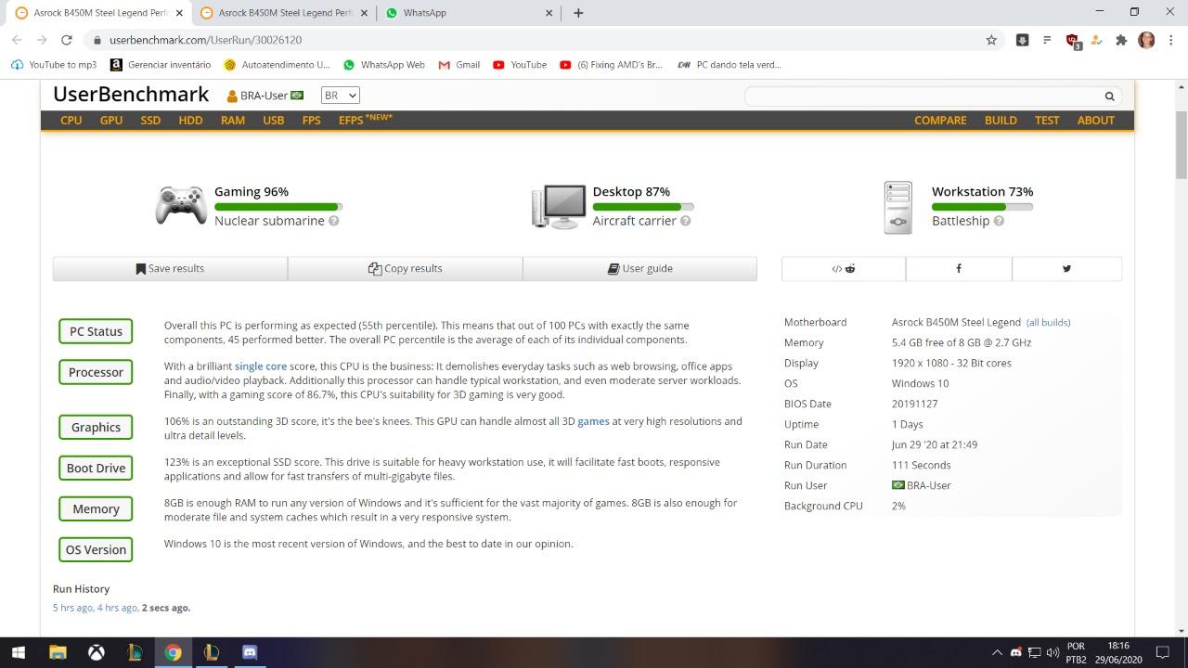Switch to second Asrock B450M tab

click(283, 13)
